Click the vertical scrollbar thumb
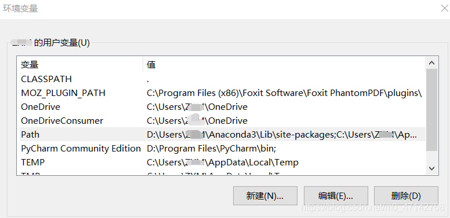Viewport: 450px width, 218px height. [x=431, y=110]
